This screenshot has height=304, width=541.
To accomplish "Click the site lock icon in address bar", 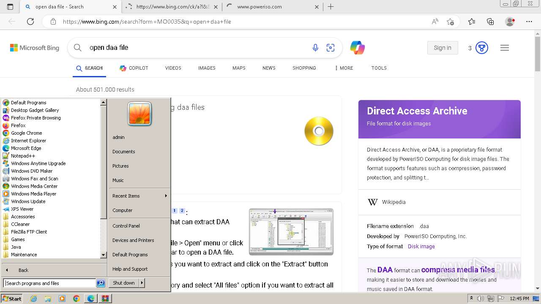I will 53,22.
